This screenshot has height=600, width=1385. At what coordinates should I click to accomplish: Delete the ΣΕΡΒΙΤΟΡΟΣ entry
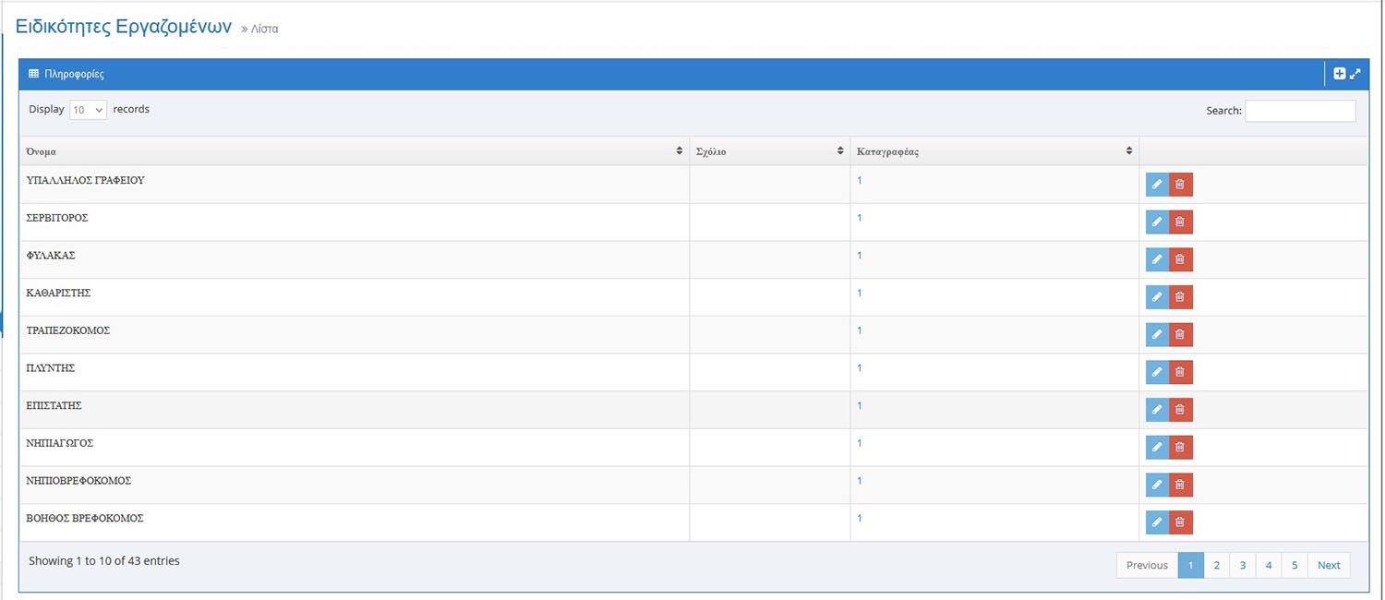pyautogui.click(x=1181, y=222)
